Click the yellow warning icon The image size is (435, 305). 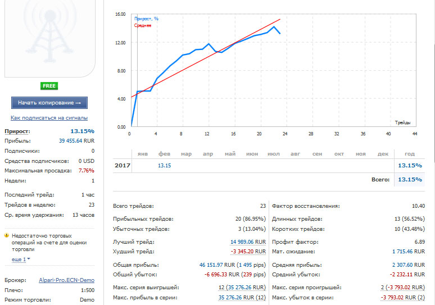[7, 235]
